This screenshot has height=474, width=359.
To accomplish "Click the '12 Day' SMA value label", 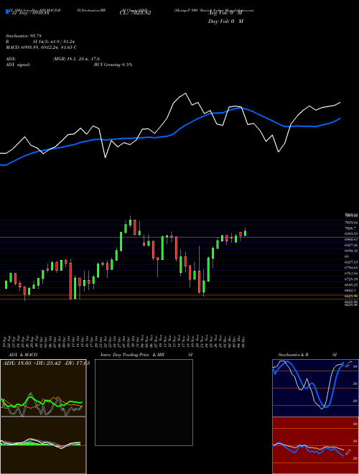I will 30,13.
